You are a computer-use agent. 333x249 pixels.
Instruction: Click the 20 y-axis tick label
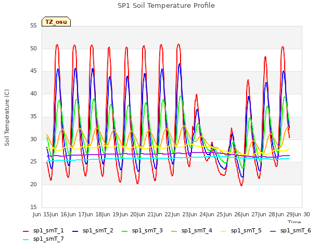tap(33, 185)
